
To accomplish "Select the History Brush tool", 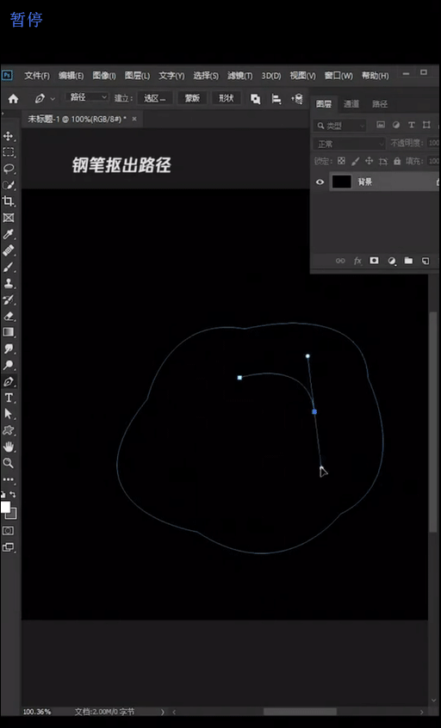I will 8,299.
